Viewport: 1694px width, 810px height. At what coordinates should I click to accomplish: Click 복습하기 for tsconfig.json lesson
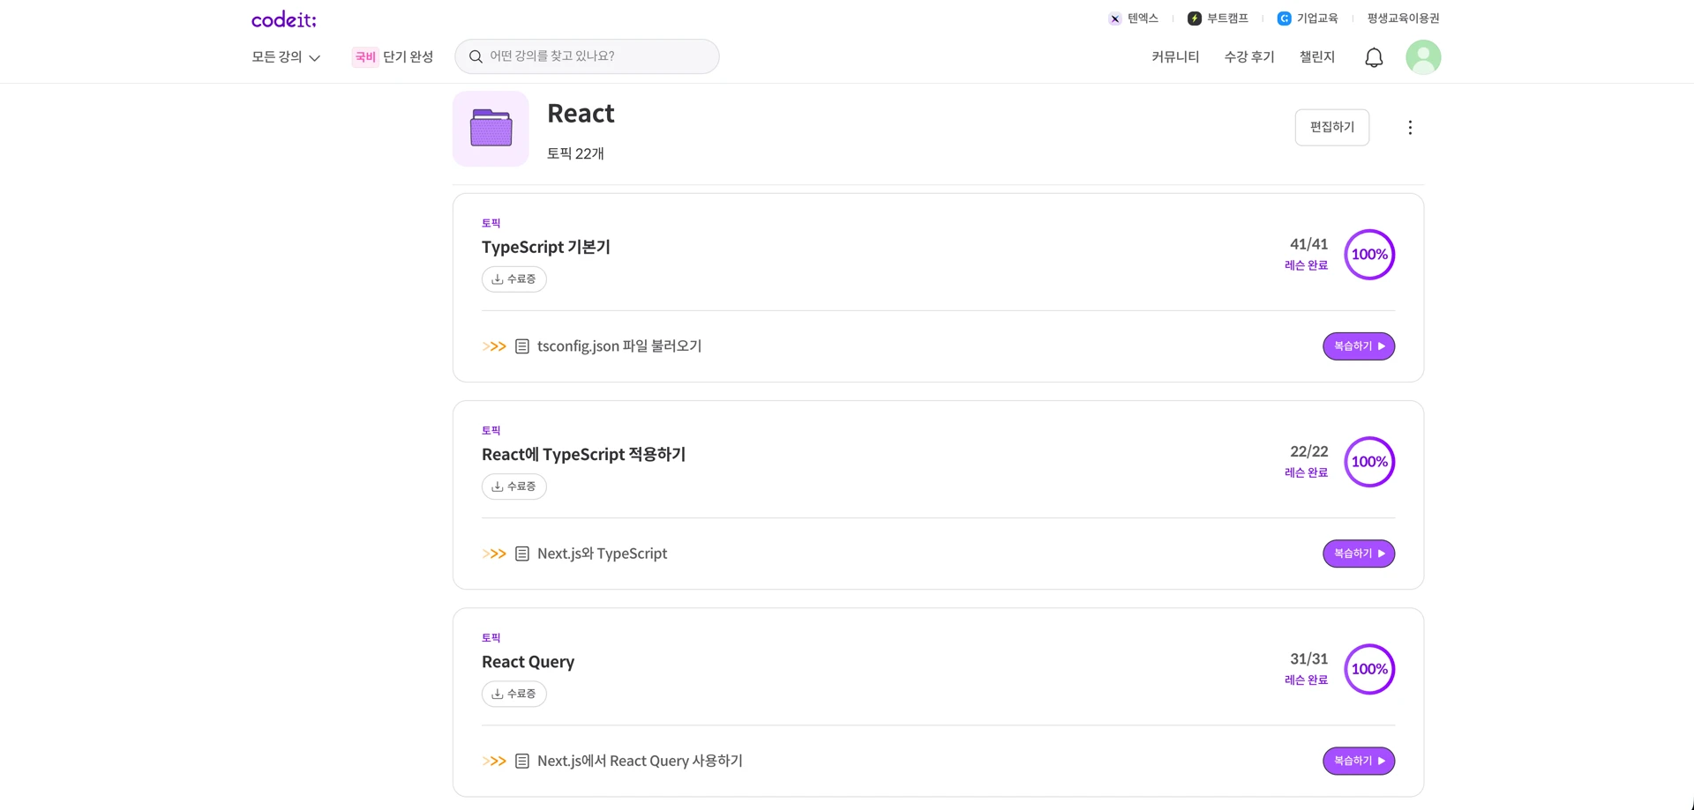click(1359, 346)
